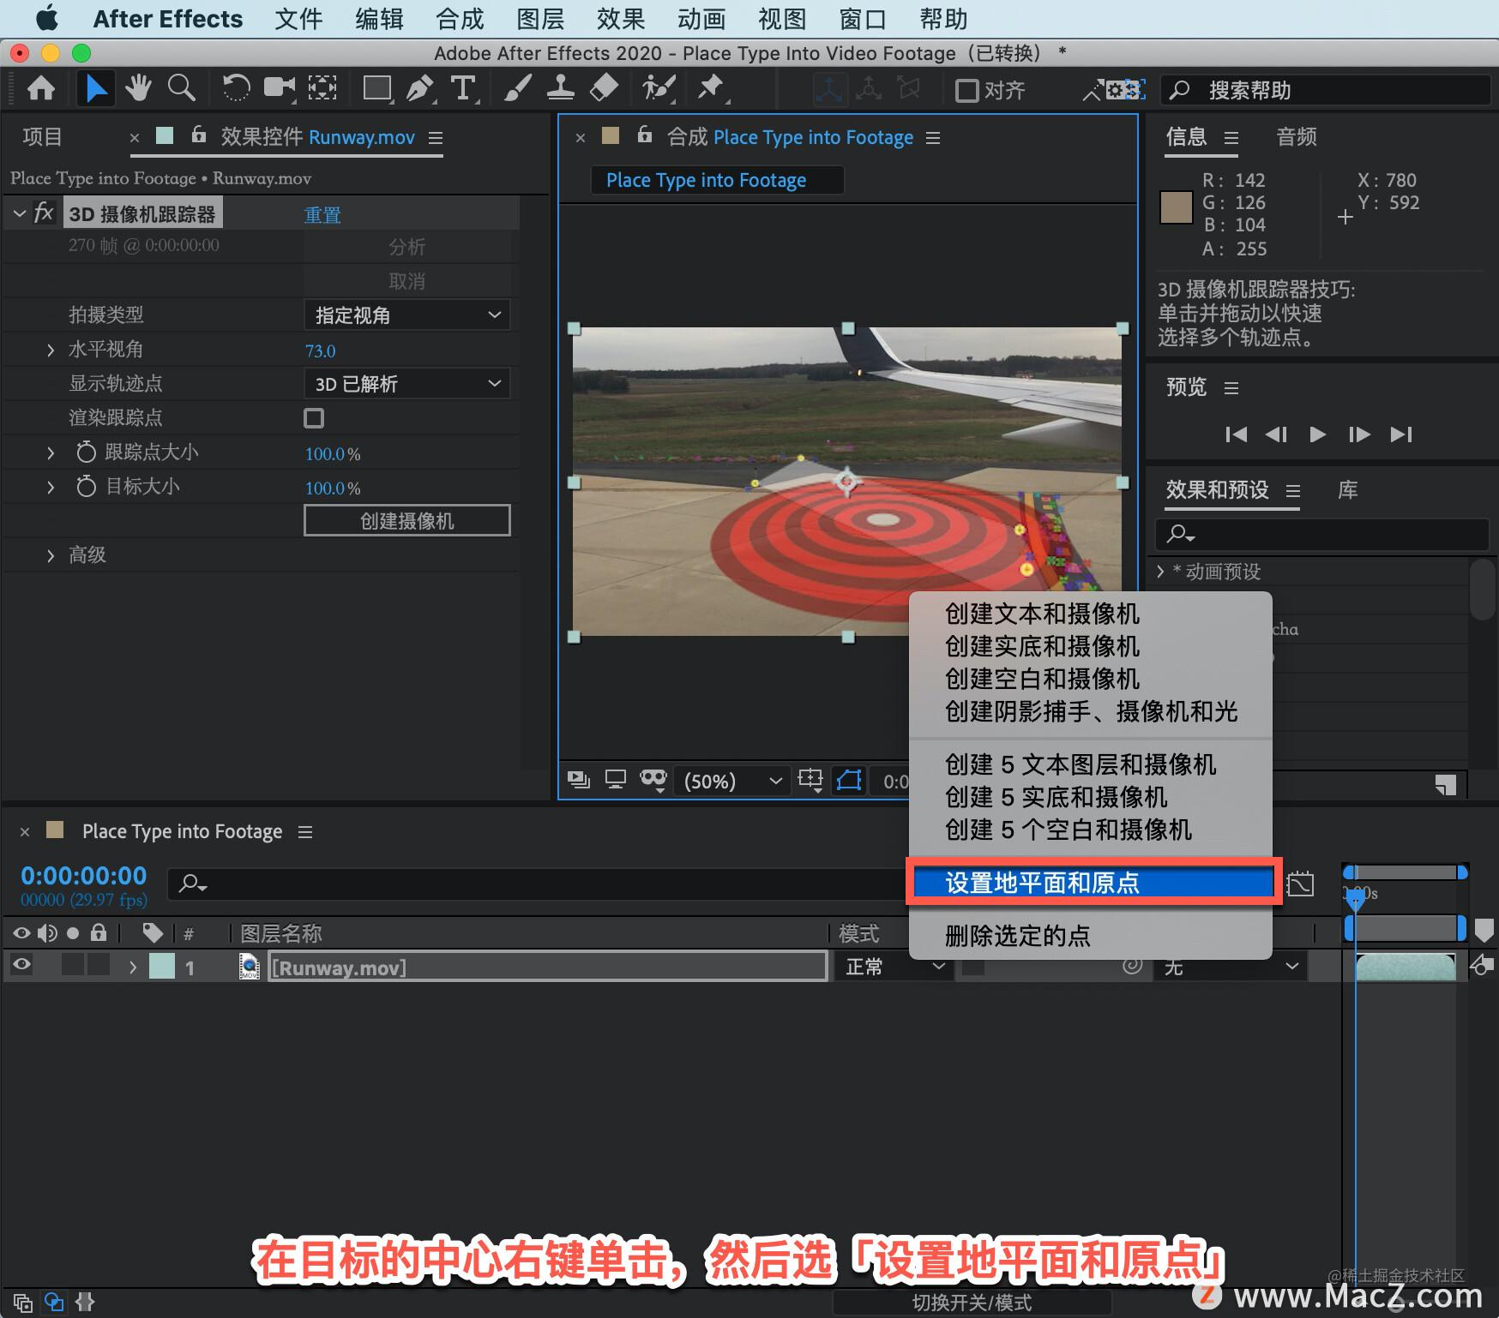1499x1318 pixels.
Task: Select the Unified Camera tool
Action: click(x=280, y=87)
